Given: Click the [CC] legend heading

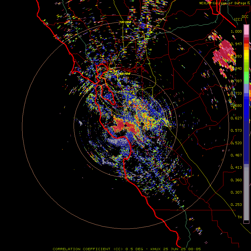Looking at the screenshot, I should [x=238, y=19].
